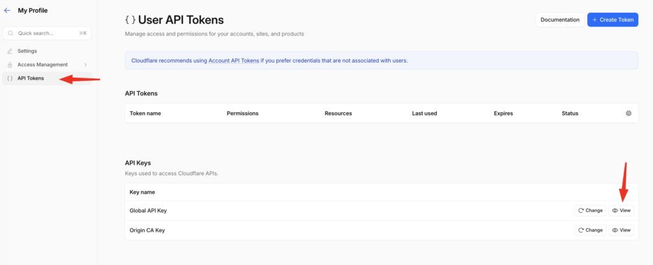Open the Documentation button
This screenshot has width=653, height=265.
tap(559, 20)
